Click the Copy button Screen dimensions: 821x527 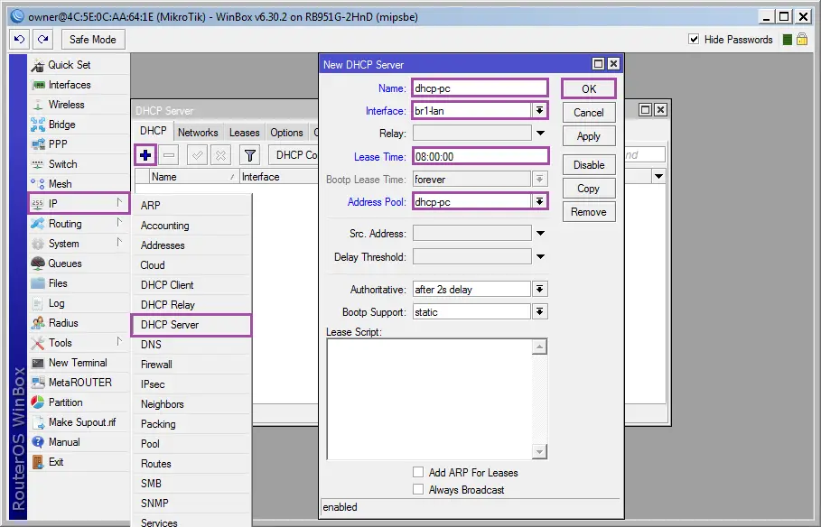click(x=589, y=189)
